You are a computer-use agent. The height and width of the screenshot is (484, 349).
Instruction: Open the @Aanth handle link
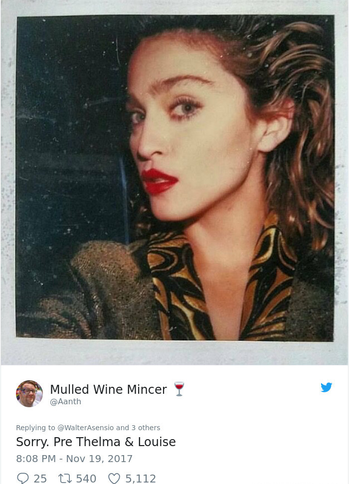click(65, 402)
